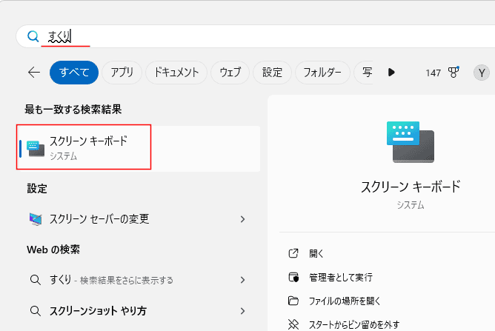Click 開く to open the app
Screen dimensions: 495x331
coord(316,253)
